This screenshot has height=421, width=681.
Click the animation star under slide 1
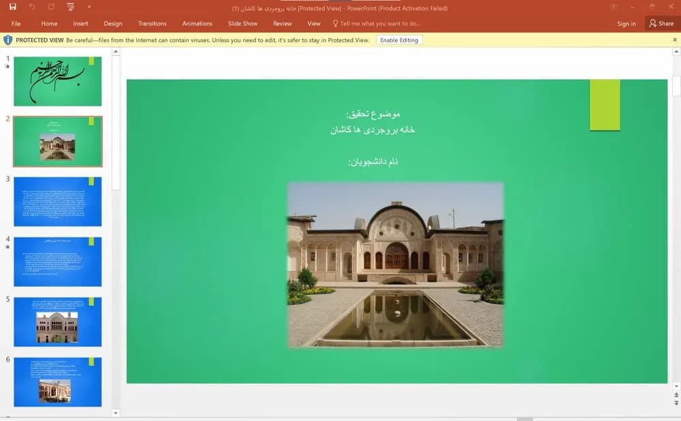click(7, 67)
